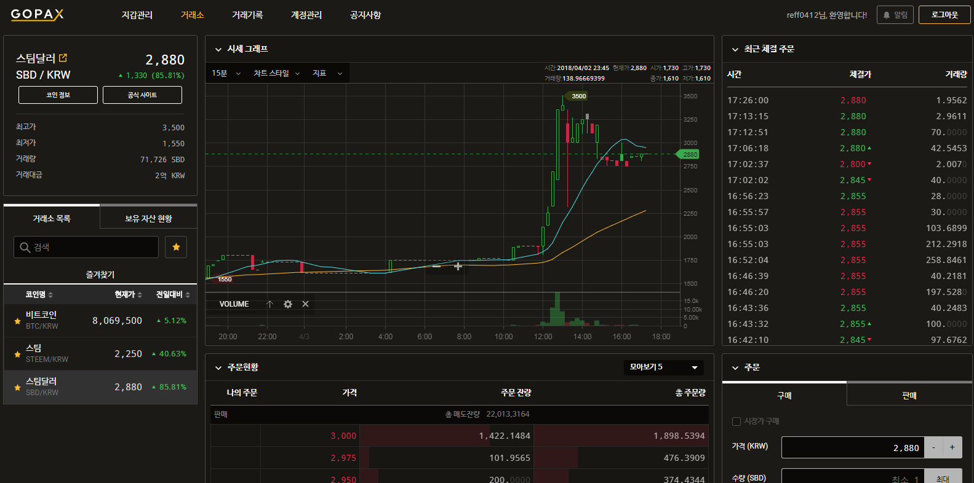Remove the VOLUME indicator with X
The width and height of the screenshot is (974, 483).
pyautogui.click(x=305, y=304)
